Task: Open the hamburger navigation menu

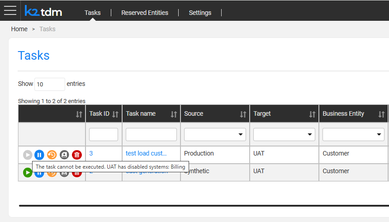Action: tap(10, 10)
